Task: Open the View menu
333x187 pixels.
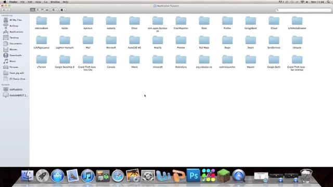Action: point(38,2)
